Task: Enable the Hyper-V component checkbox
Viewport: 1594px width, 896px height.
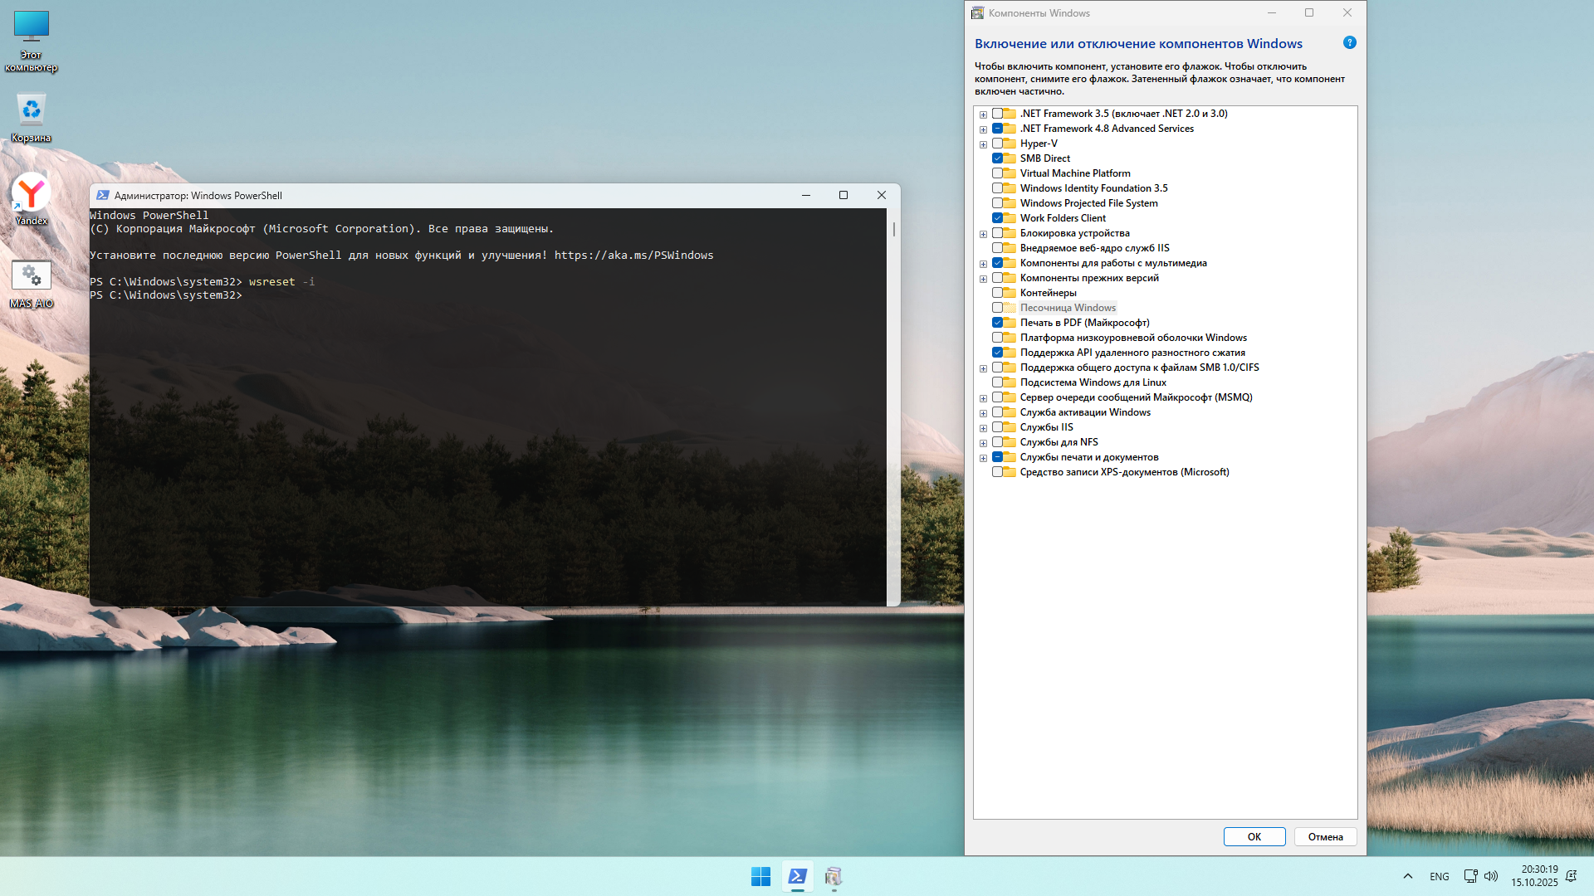Action: point(997,143)
